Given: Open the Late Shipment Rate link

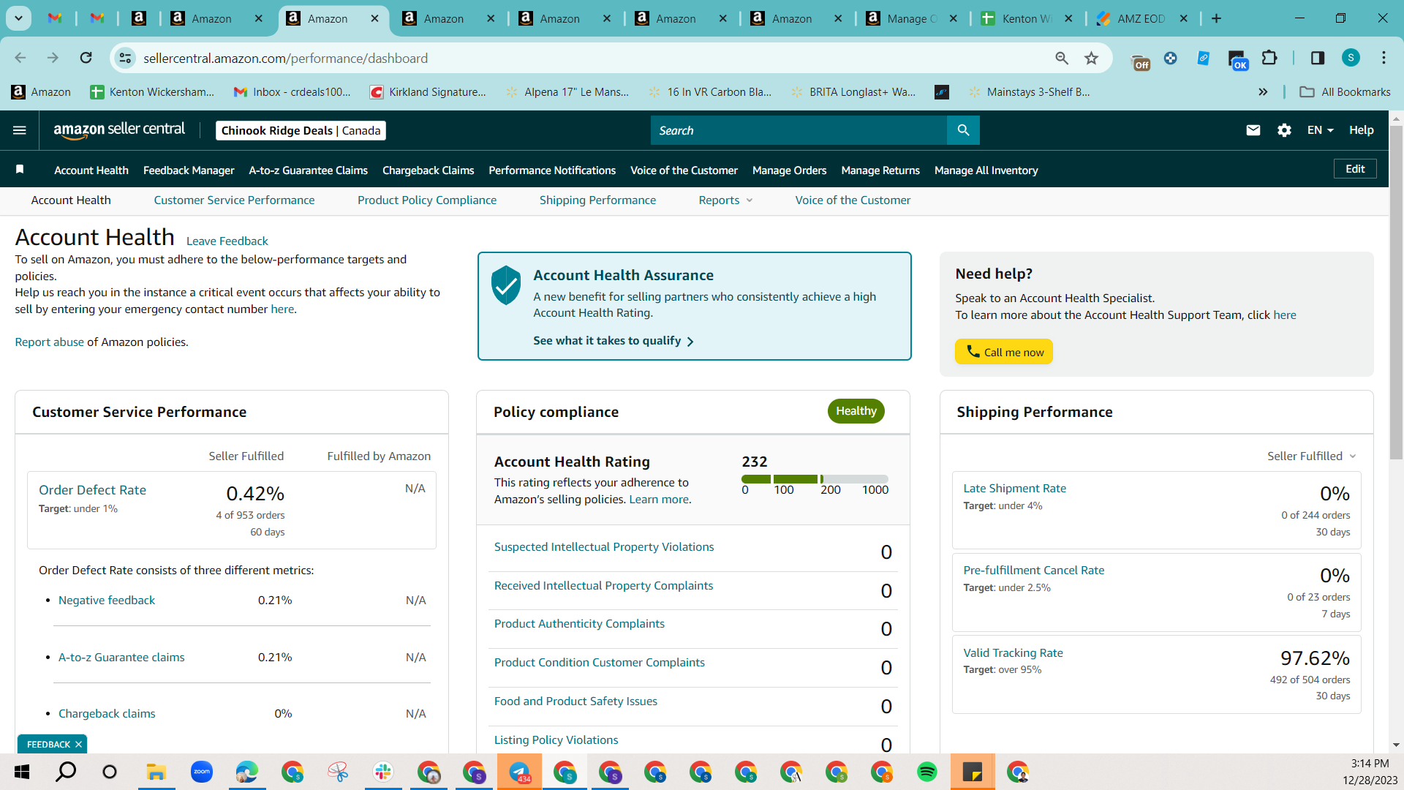Looking at the screenshot, I should (1014, 489).
